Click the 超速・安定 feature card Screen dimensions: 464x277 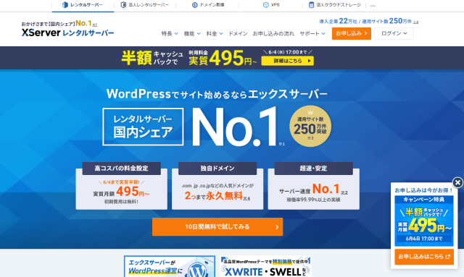coord(314,186)
